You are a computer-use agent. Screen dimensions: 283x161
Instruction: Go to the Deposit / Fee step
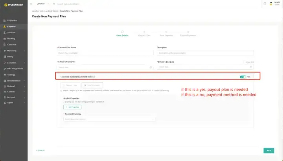144,34
